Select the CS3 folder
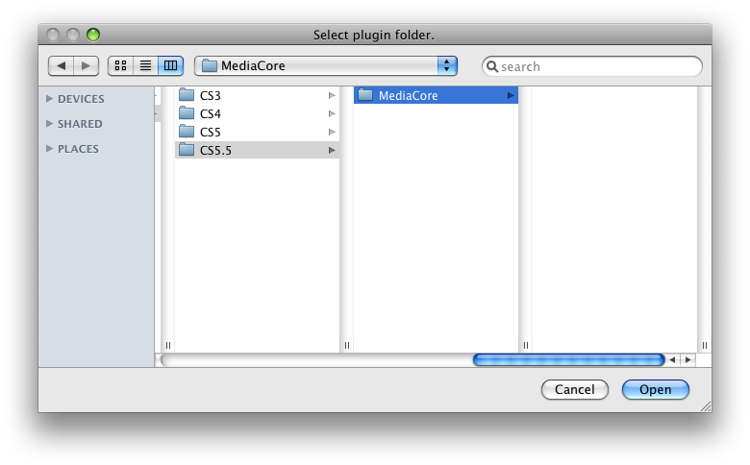The height and width of the screenshot is (465, 750). click(x=210, y=96)
